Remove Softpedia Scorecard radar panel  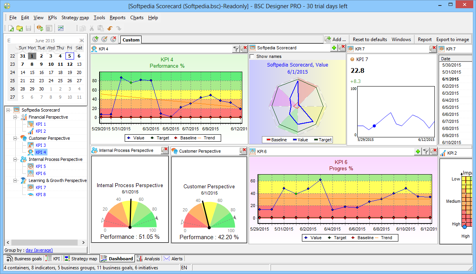342,48
